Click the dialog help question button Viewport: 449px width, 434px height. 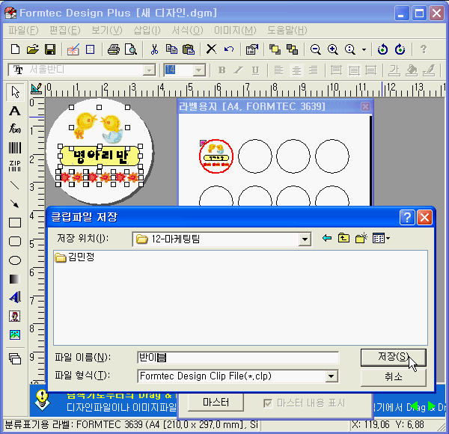pyautogui.click(x=407, y=217)
